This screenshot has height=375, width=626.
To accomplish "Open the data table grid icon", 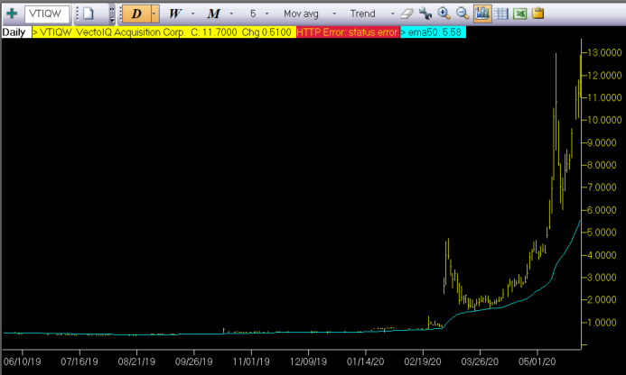I will pos(500,14).
